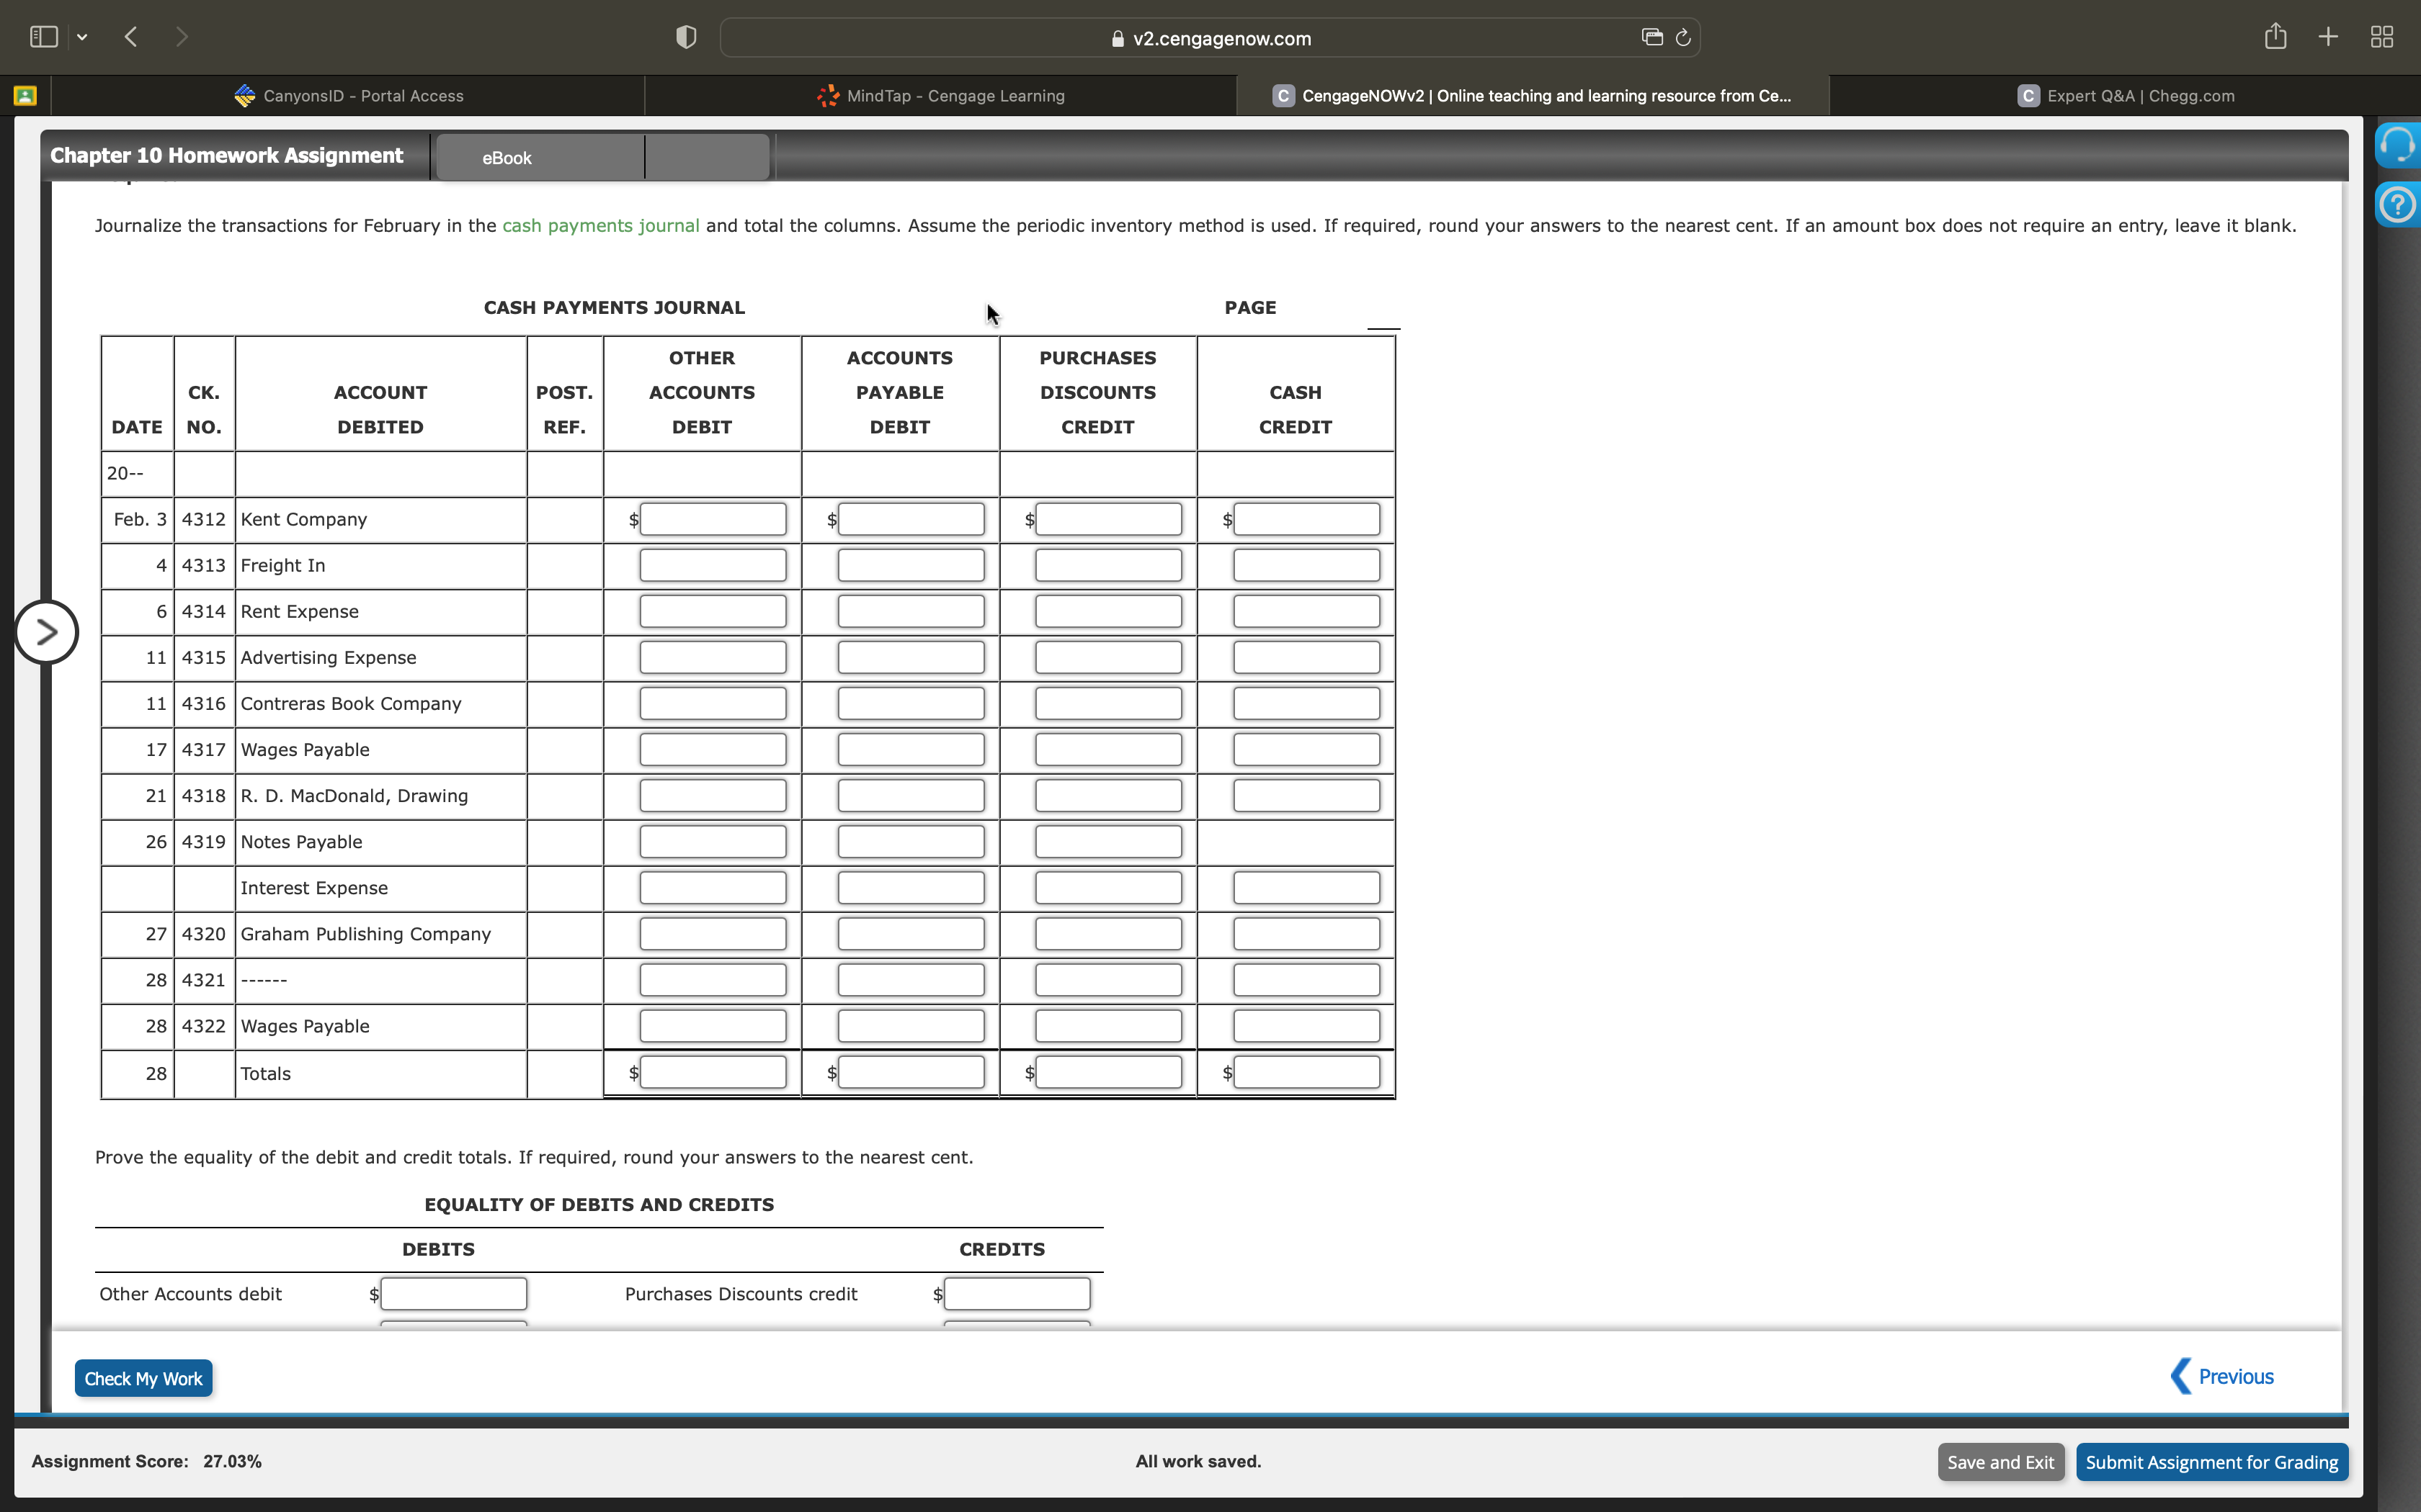Viewport: 2421px width, 1512px height.
Task: Show all tabs via the grid icon
Action: coord(2381,36)
